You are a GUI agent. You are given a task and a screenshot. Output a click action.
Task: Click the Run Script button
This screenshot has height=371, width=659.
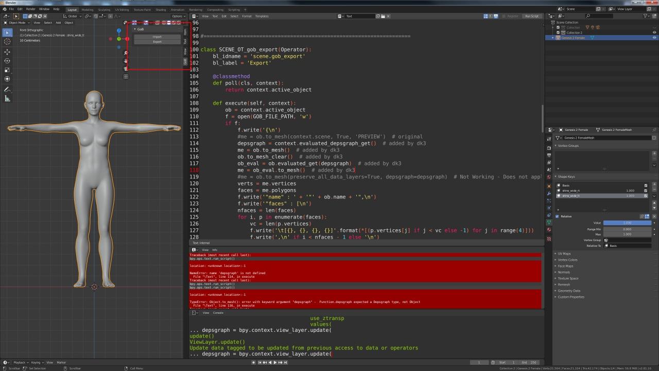click(x=532, y=16)
